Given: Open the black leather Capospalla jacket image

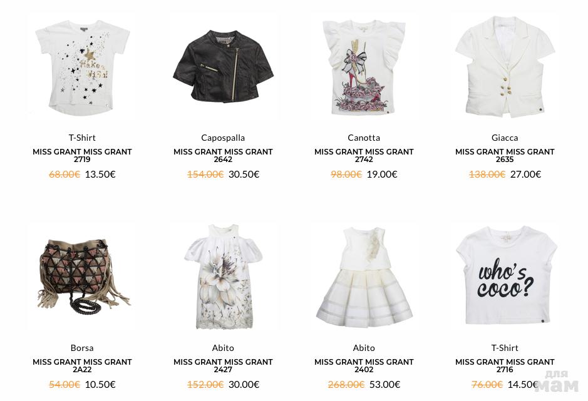Looking at the screenshot, I should (223, 66).
